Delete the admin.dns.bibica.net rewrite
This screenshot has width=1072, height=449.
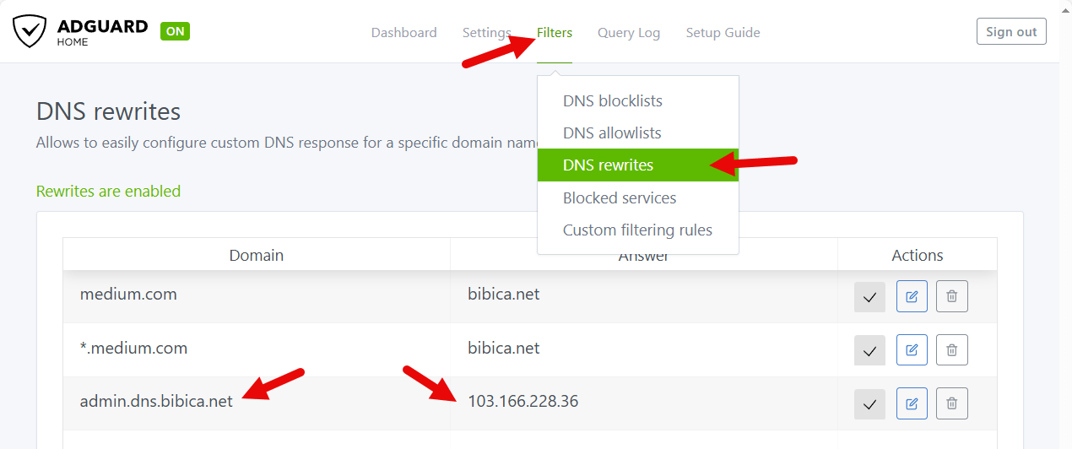(x=952, y=403)
